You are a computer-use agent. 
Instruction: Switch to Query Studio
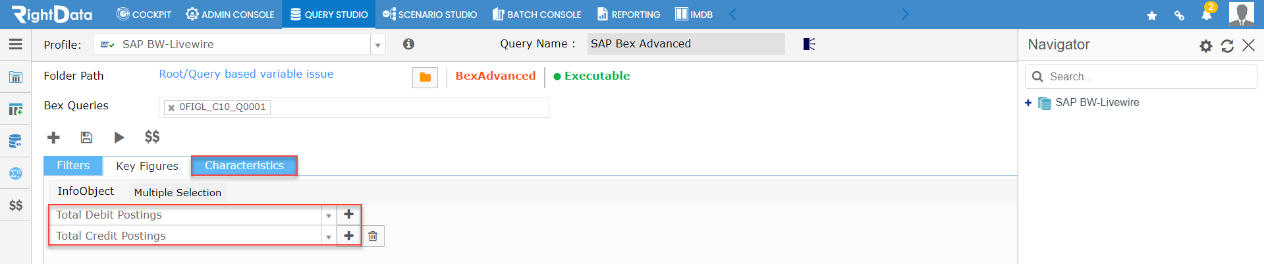pos(329,14)
